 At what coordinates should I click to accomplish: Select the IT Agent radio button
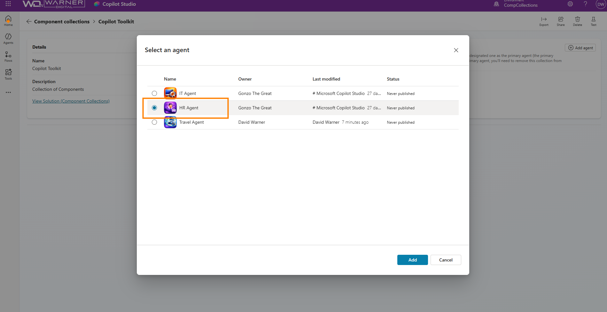click(154, 93)
